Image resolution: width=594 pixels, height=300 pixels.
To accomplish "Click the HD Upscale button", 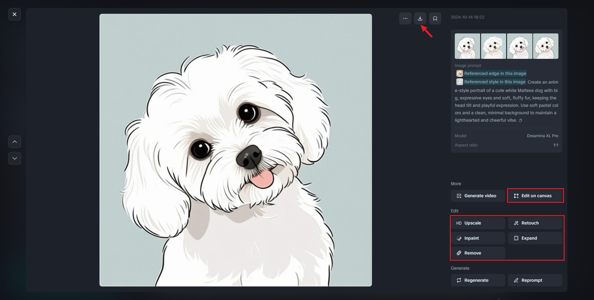I will point(478,223).
